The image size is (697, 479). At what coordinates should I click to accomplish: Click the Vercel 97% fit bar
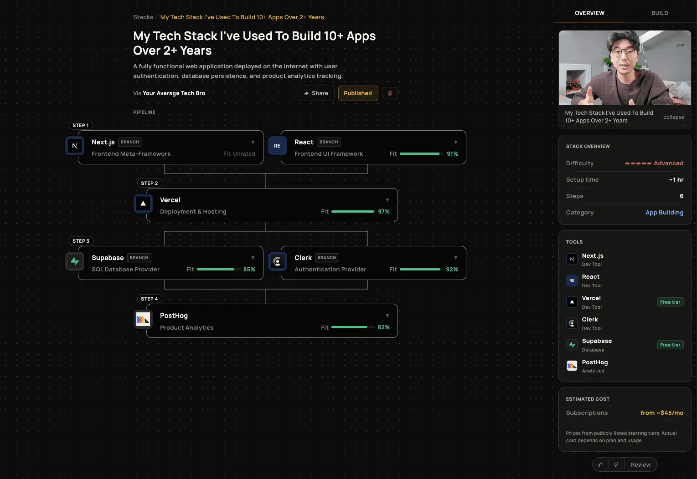point(353,212)
